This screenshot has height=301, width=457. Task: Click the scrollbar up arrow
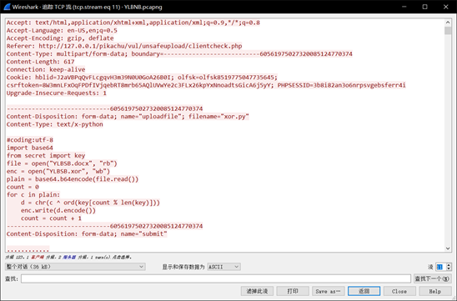[448, 23]
